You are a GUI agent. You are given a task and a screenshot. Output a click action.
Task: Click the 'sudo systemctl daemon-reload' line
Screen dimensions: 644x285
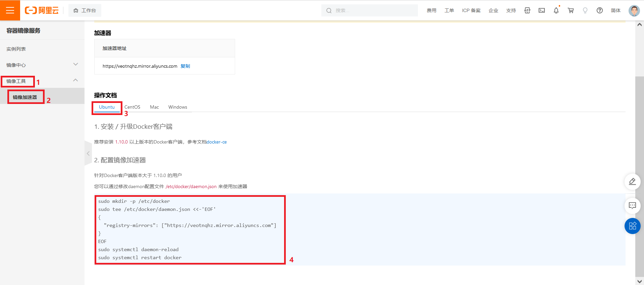click(x=139, y=249)
